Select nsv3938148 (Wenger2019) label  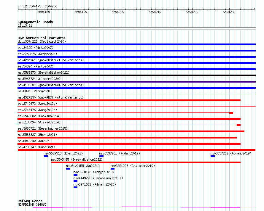[x=94, y=172]
